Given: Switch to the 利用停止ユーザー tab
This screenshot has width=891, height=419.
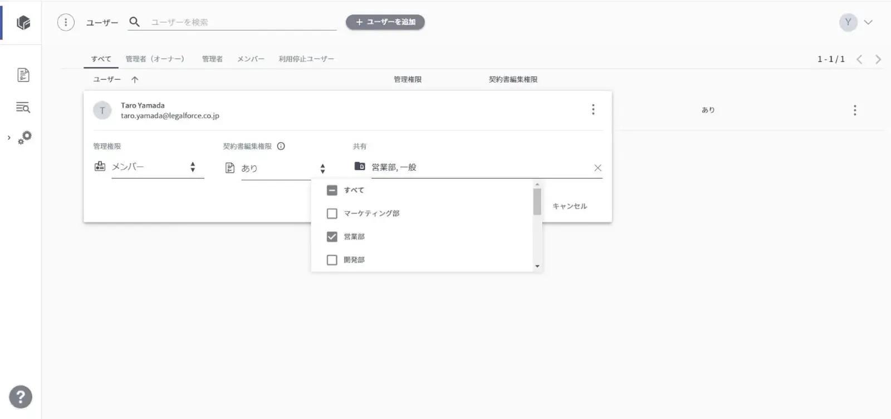Looking at the screenshot, I should tap(306, 59).
